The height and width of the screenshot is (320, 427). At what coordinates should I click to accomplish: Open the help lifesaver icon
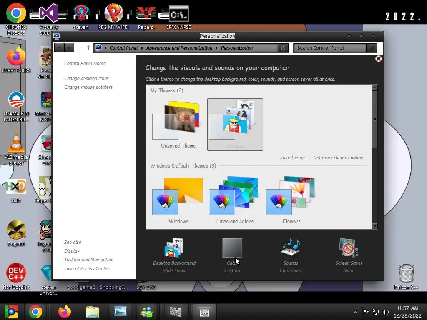click(378, 59)
